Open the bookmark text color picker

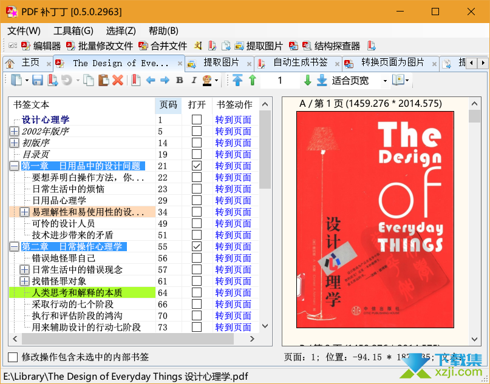(207, 81)
